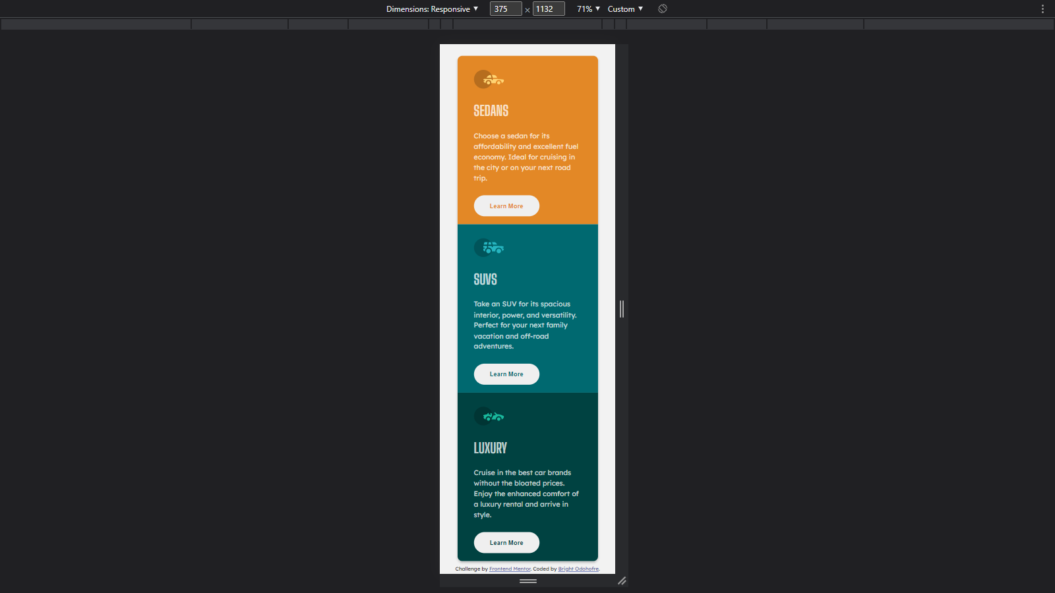This screenshot has height=593, width=1055.
Task: Click the 'Choose a sedan' description text
Action: [x=526, y=157]
